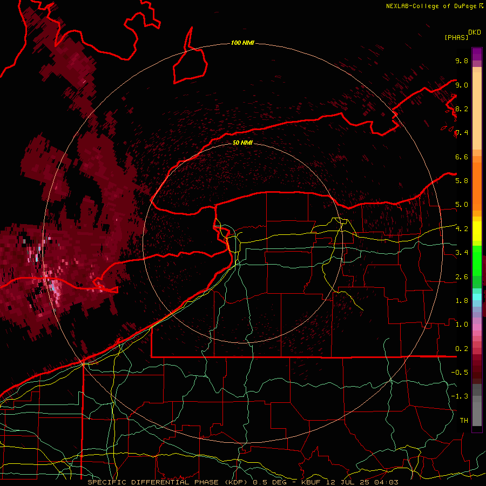
Task: Select the 5.0 value on the color scale
Action: (462, 205)
